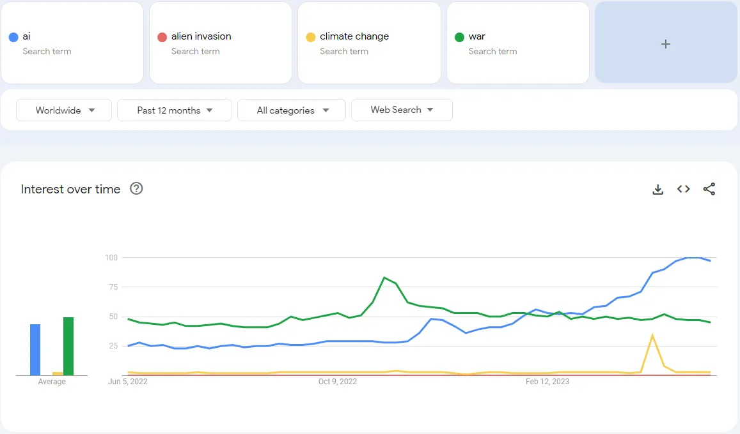
Task: Click the help icon next to Interest over time
Action: point(136,189)
